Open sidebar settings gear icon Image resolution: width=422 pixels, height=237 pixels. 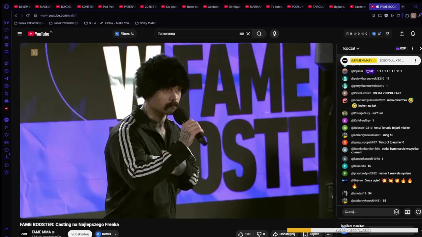click(6, 172)
